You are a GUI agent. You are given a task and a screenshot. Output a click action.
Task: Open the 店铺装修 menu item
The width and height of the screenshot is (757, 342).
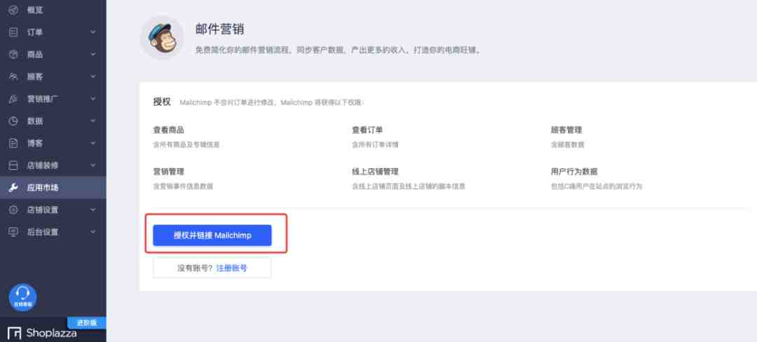pos(53,165)
